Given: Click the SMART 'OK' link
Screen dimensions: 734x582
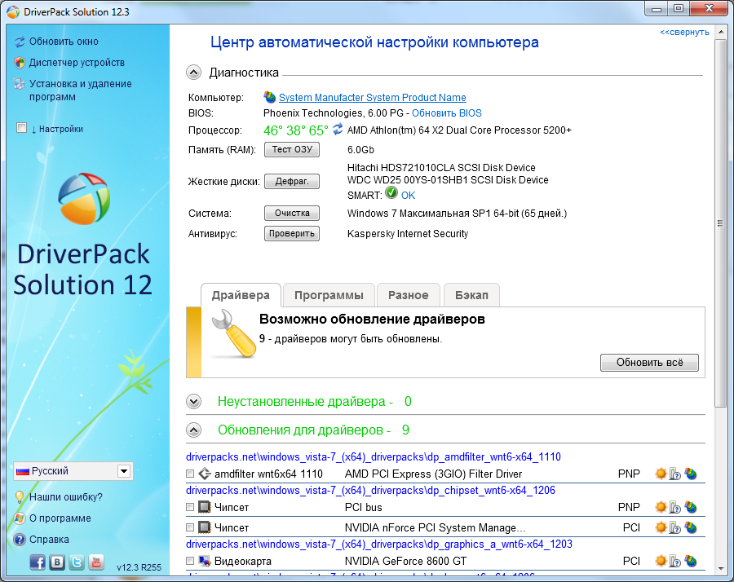Looking at the screenshot, I should pyautogui.click(x=409, y=195).
